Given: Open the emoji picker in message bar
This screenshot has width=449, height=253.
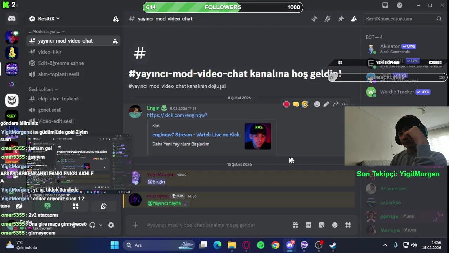Looking at the screenshot, I should tap(335, 225).
